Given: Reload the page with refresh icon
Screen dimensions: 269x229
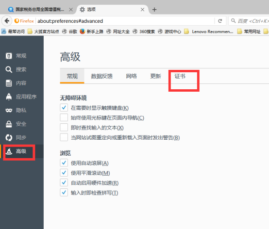Looking at the screenshot, I should (220, 21).
